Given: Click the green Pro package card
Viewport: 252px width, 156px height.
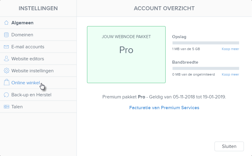Looking at the screenshot, I should (126, 55).
